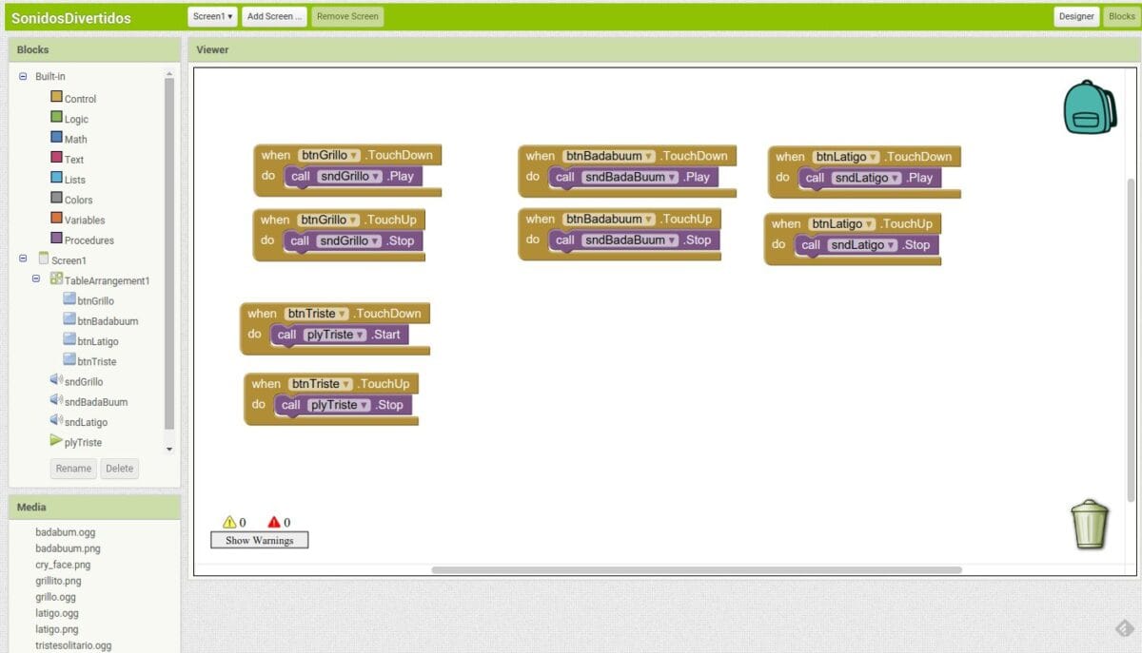The width and height of the screenshot is (1142, 653).
Task: Open btnGrillo dropdown in TouchDown block
Action: (354, 155)
